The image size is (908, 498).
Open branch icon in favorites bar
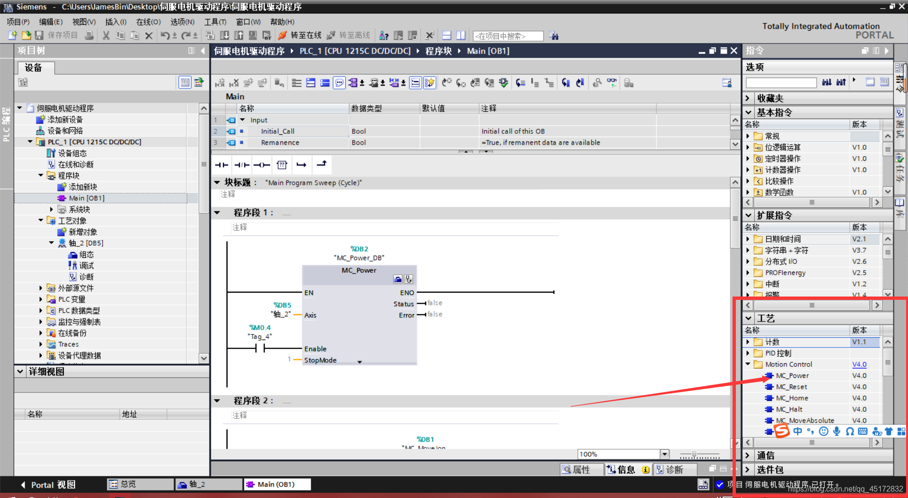pos(302,165)
